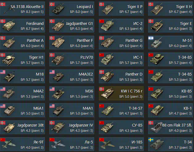
Task: Click the Ferdinand tank destroyer icon
Action: [x=9, y=26]
